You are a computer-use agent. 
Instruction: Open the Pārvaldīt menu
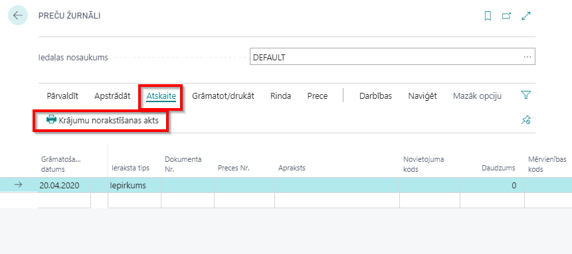point(62,96)
